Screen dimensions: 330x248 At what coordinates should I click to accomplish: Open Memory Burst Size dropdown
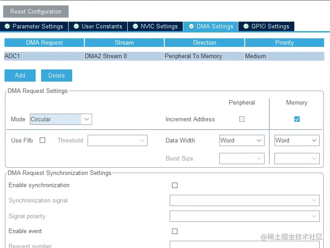(297, 158)
